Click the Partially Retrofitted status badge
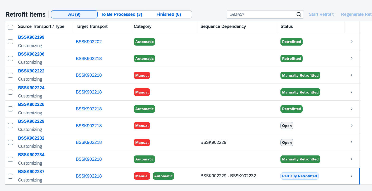Image resolution: width=372 pixels, height=191 pixels. 299,176
